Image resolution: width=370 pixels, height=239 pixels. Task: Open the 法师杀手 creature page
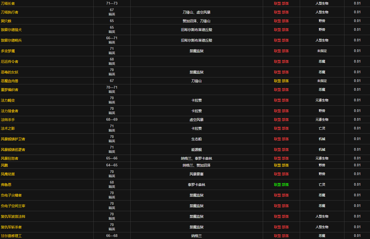pos(8,120)
